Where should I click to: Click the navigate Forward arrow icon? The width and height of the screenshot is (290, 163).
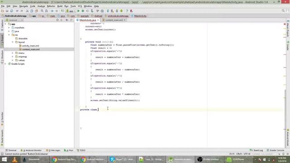[x=57, y=11]
